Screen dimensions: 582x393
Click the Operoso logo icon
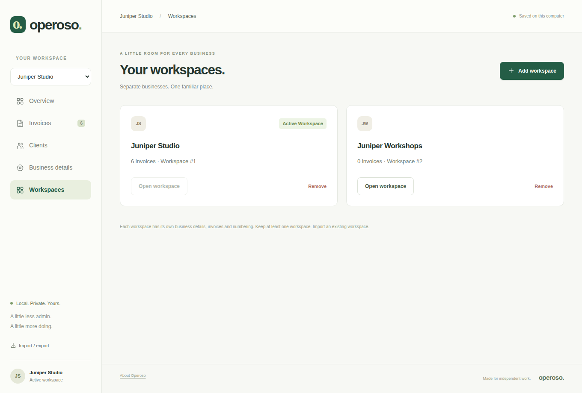point(18,25)
